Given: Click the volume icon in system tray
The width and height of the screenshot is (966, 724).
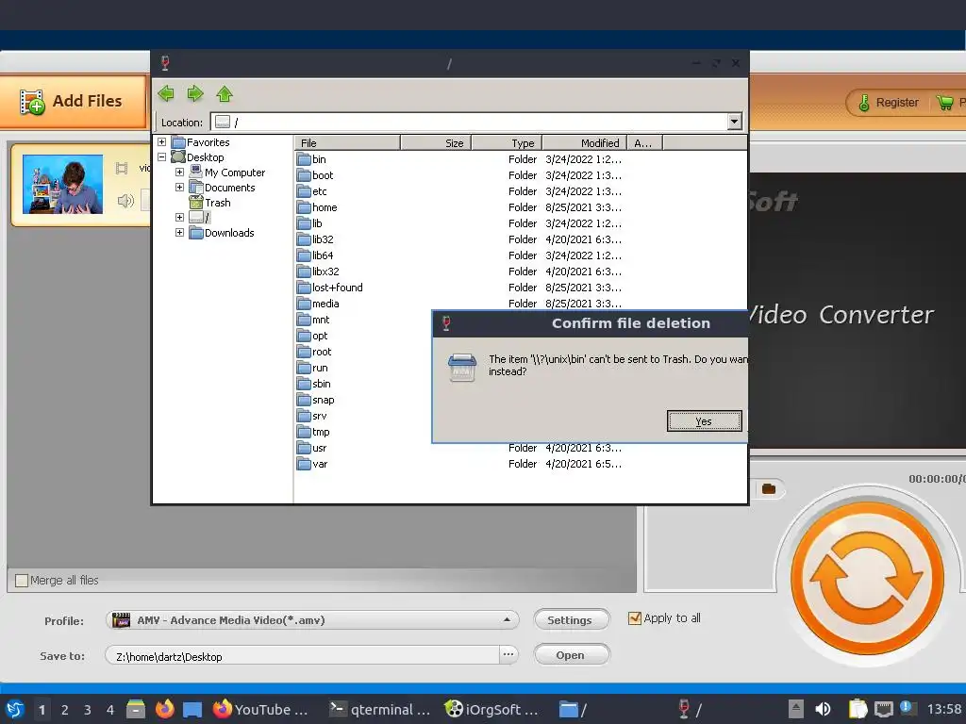Looking at the screenshot, I should [x=823, y=709].
